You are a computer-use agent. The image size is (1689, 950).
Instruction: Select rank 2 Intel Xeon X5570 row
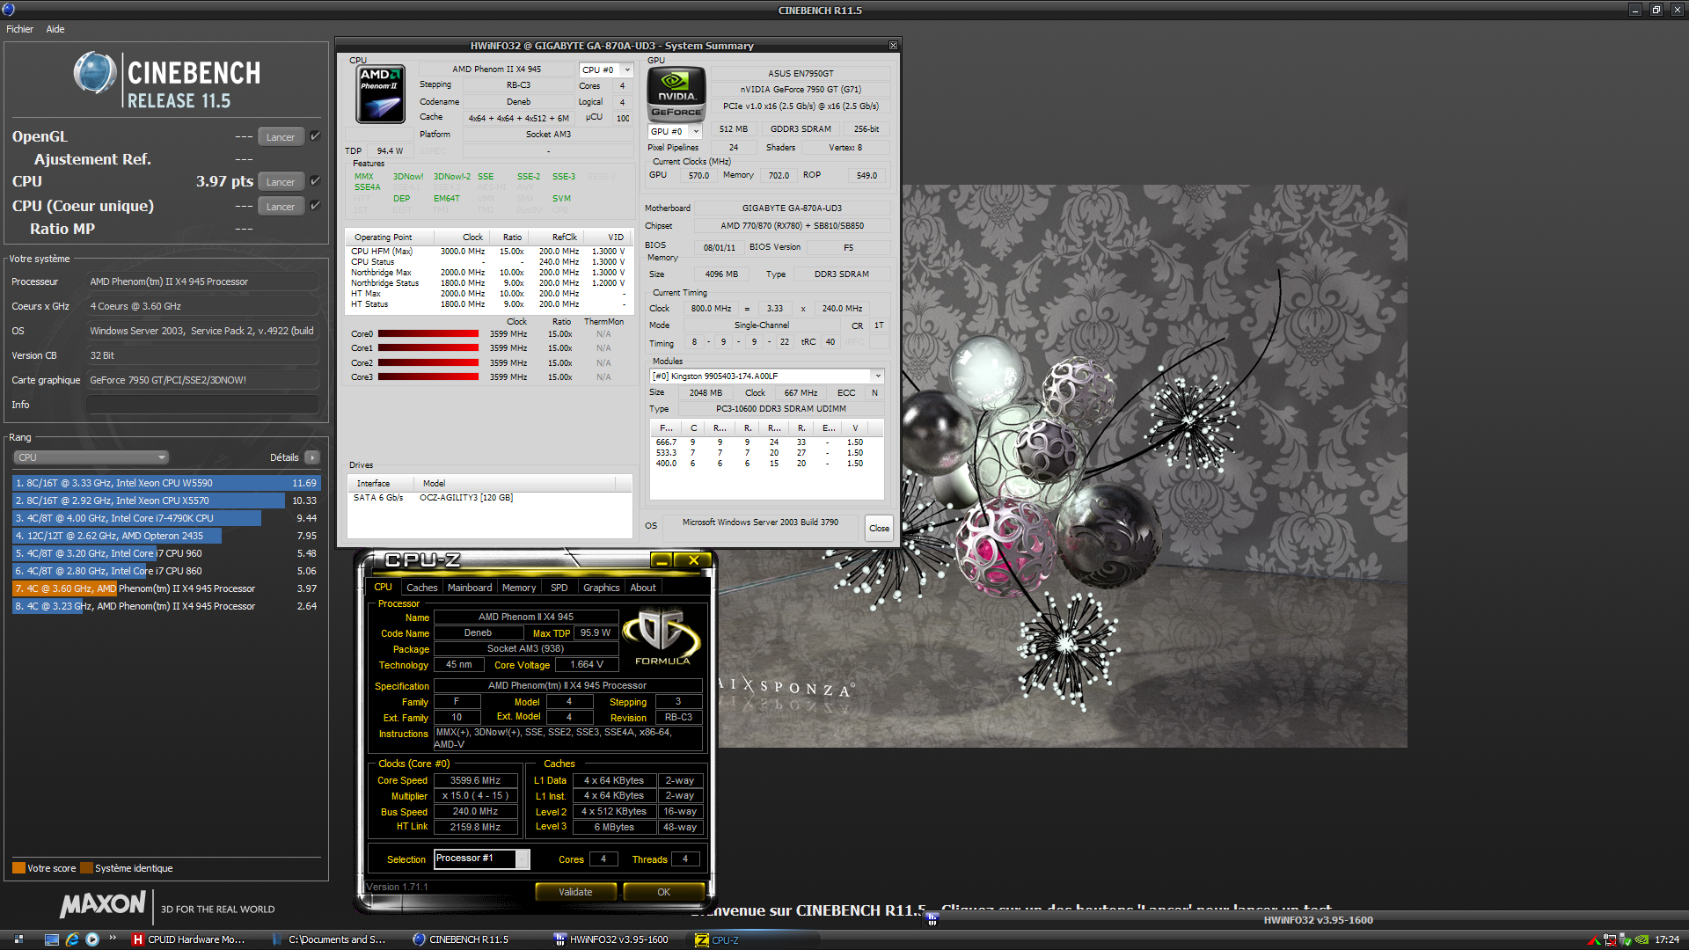166,501
